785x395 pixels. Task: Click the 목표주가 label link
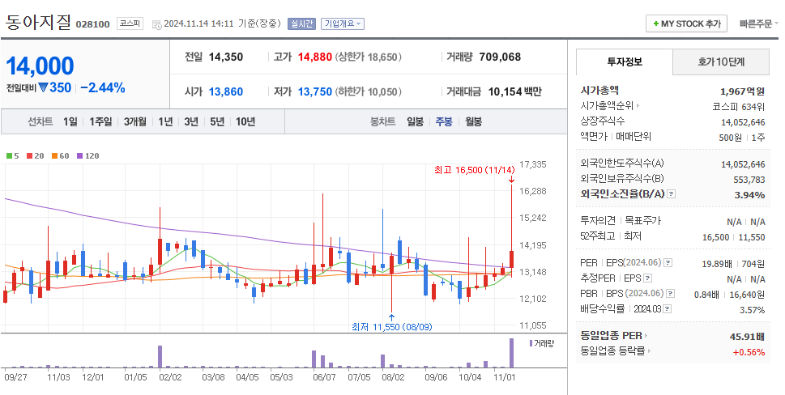pos(642,220)
